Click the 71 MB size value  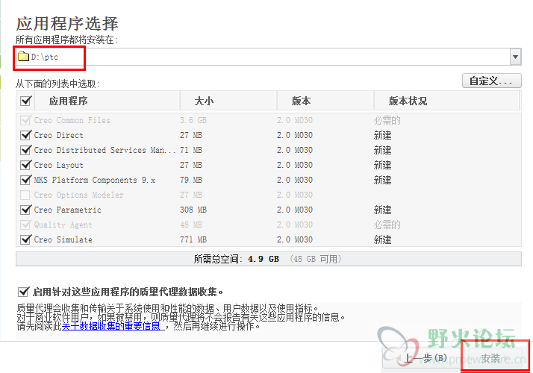tap(191, 150)
